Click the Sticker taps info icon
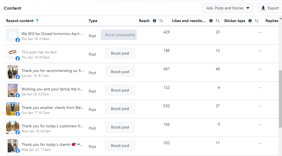The height and width of the screenshot is (156, 282). click(250, 21)
